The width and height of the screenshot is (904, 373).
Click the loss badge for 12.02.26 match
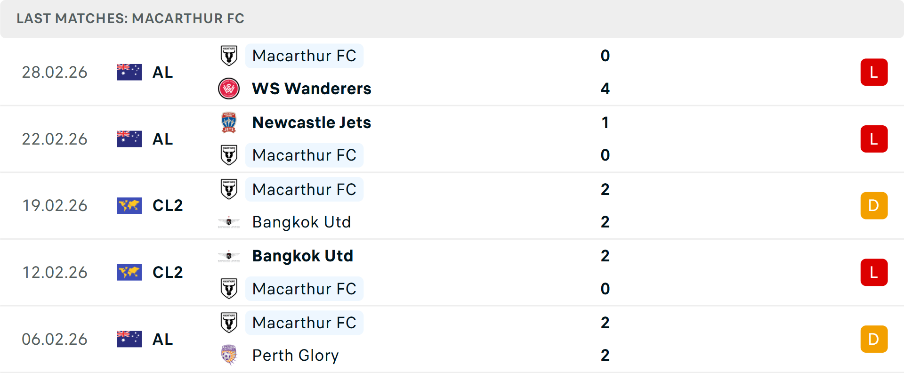point(874,272)
